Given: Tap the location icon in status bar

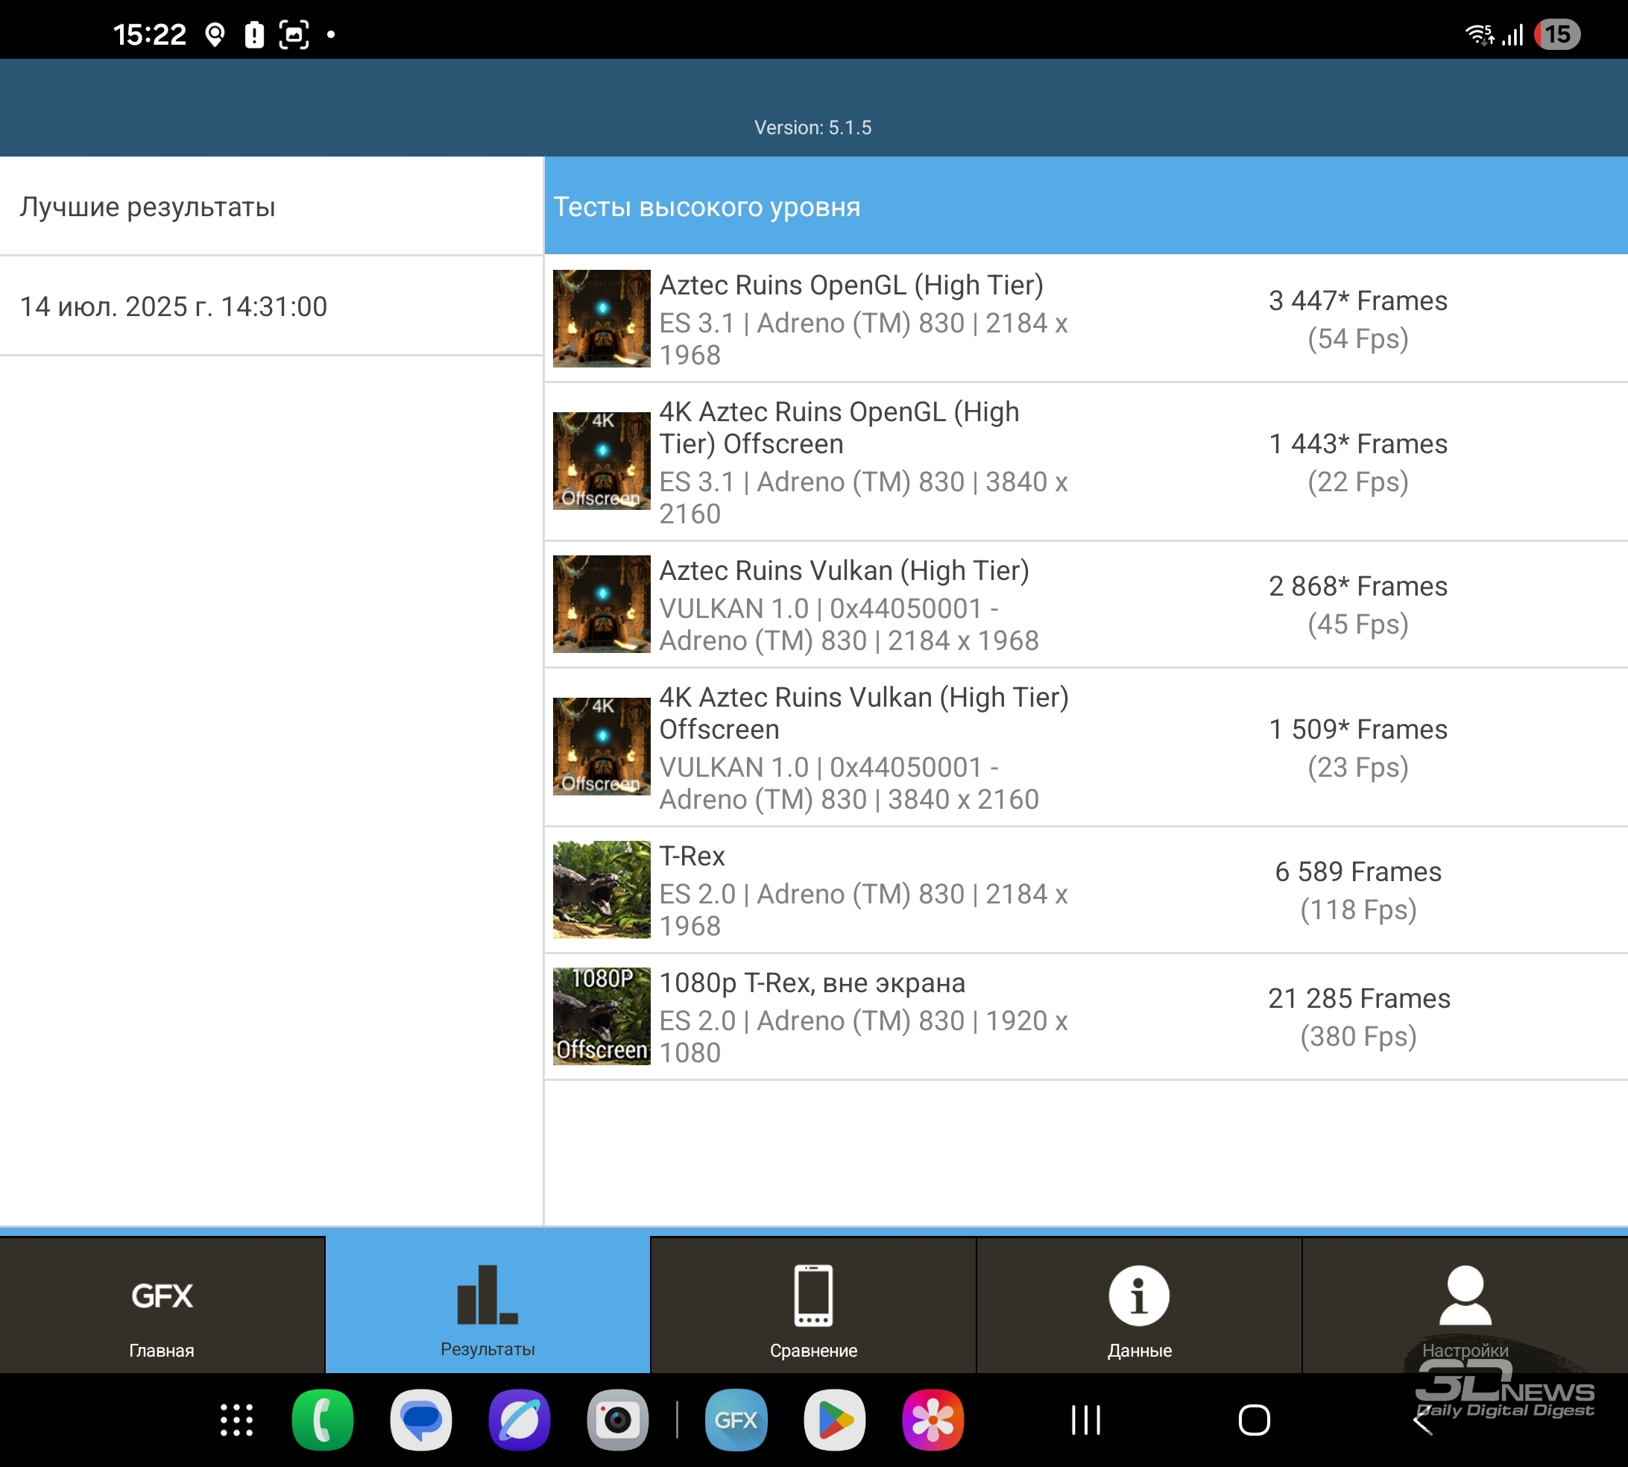Looking at the screenshot, I should (x=215, y=34).
